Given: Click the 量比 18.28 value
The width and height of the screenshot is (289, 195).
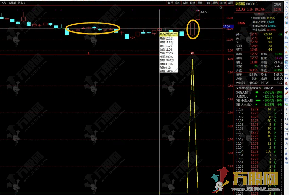Looking at the screenshot, I should (278, 58).
